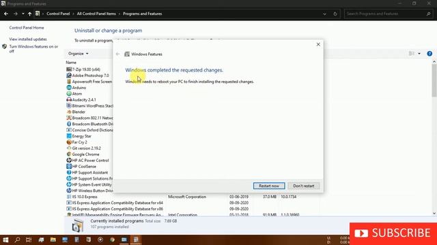
Task: Select the HP AC Power Control icon
Action: [69, 161]
